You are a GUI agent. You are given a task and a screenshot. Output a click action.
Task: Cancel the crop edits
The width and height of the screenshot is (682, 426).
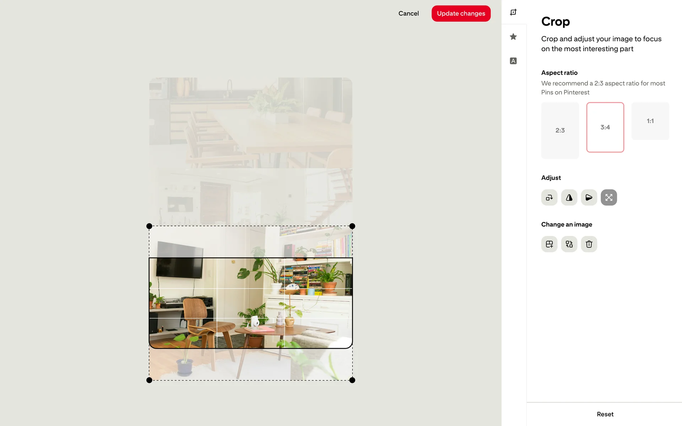(408, 13)
